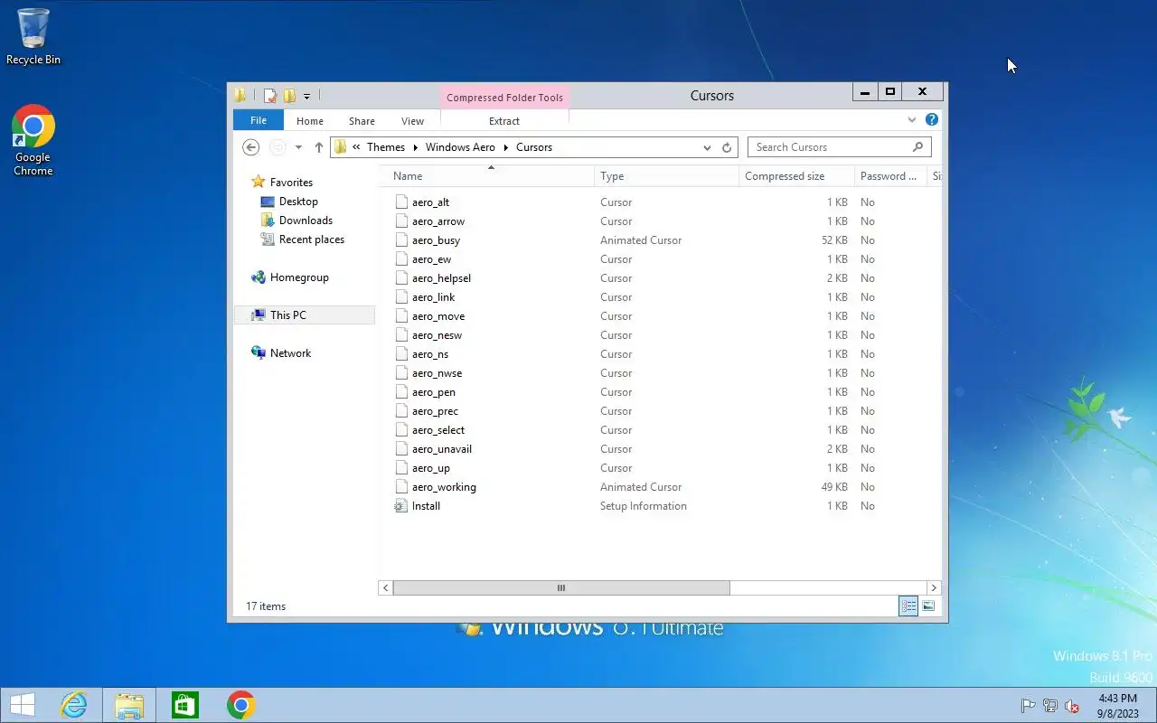Select the aero_up file name
Viewport: 1157px width, 723px height.
[431, 468]
